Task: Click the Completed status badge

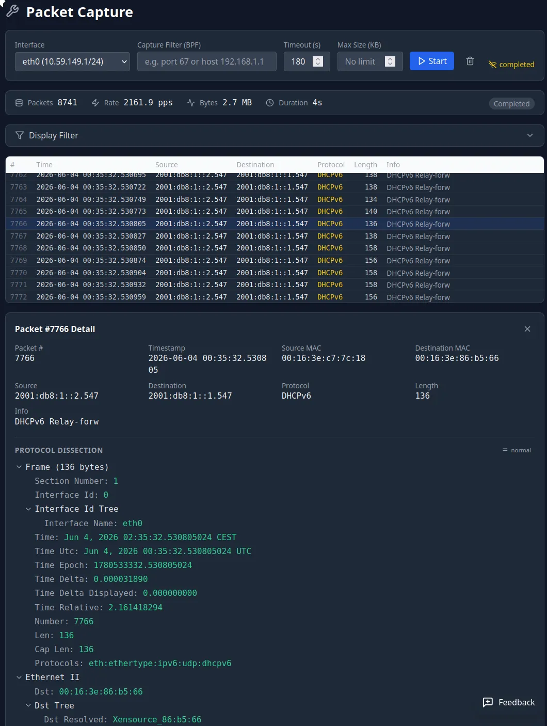Action: (x=511, y=103)
